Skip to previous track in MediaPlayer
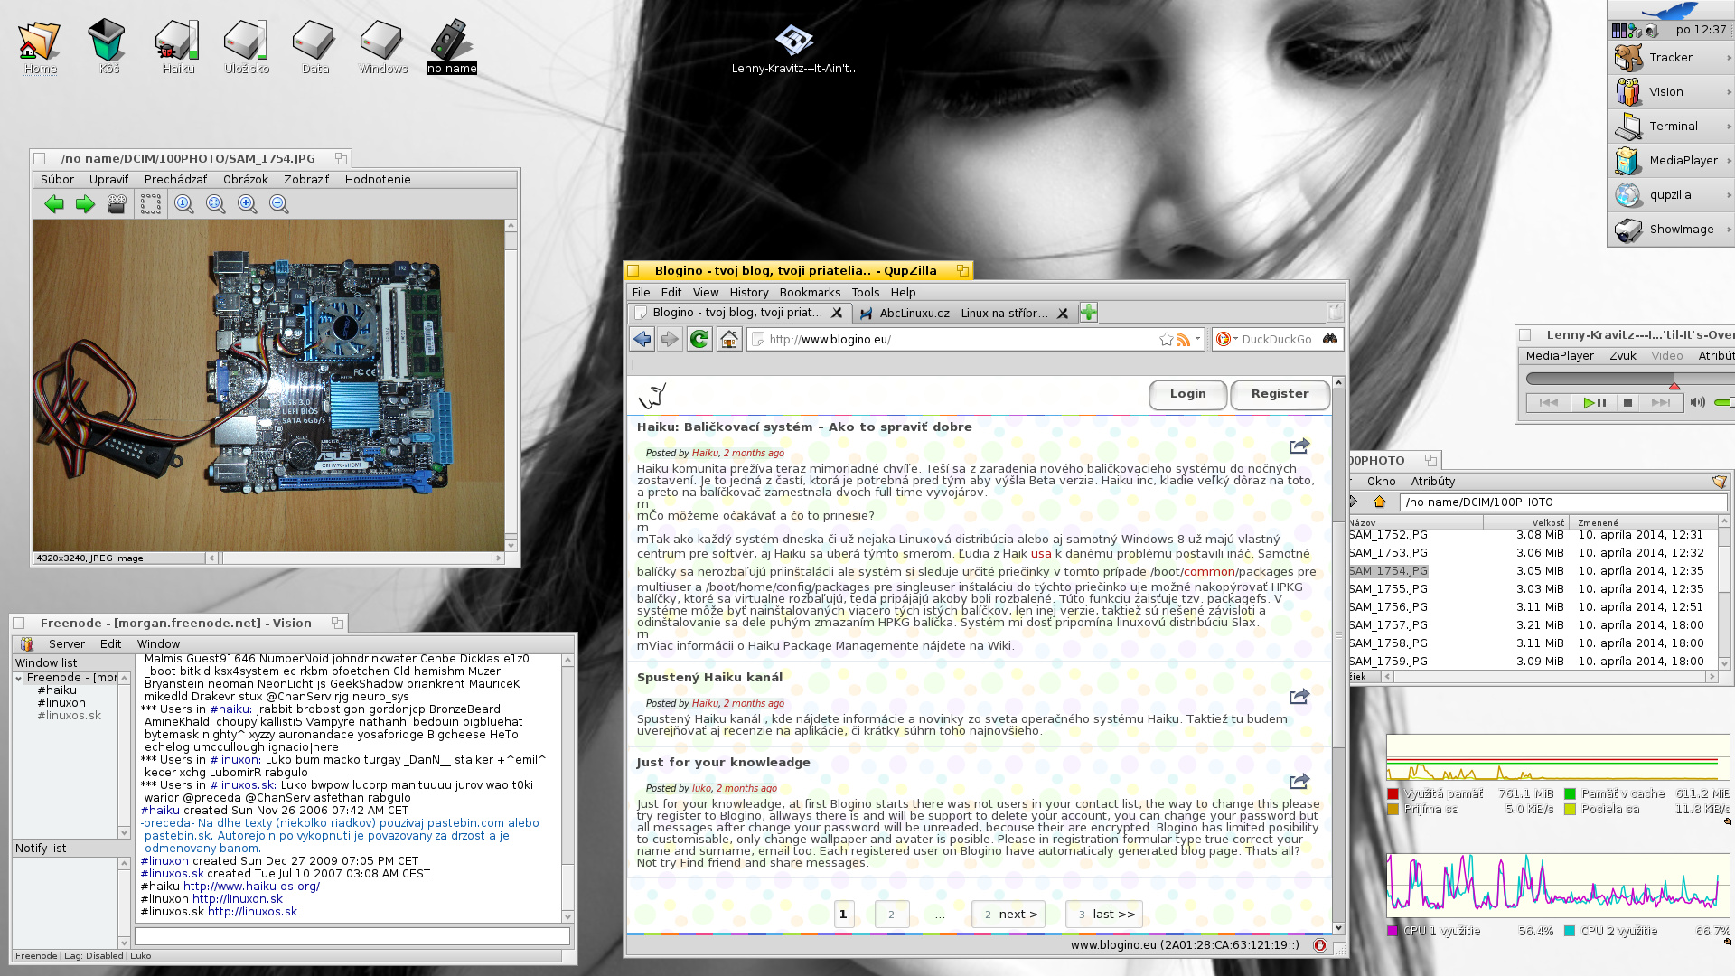The image size is (1735, 976). coord(1549,403)
